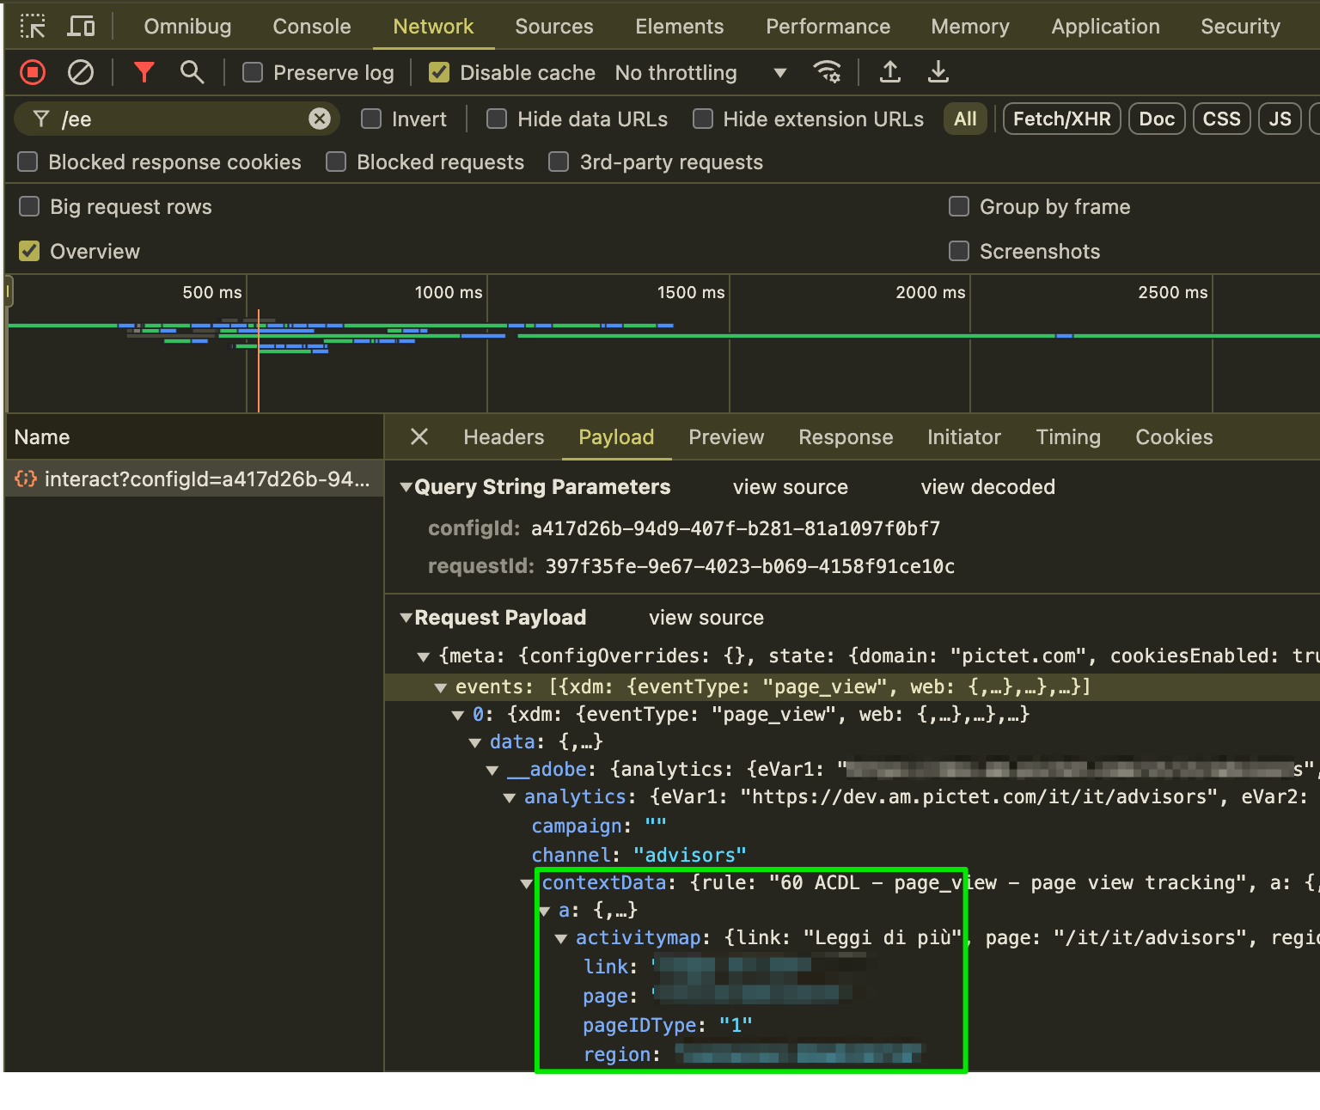Open network conditions settings
Viewport: 1320px width, 1110px height.
coord(828,72)
